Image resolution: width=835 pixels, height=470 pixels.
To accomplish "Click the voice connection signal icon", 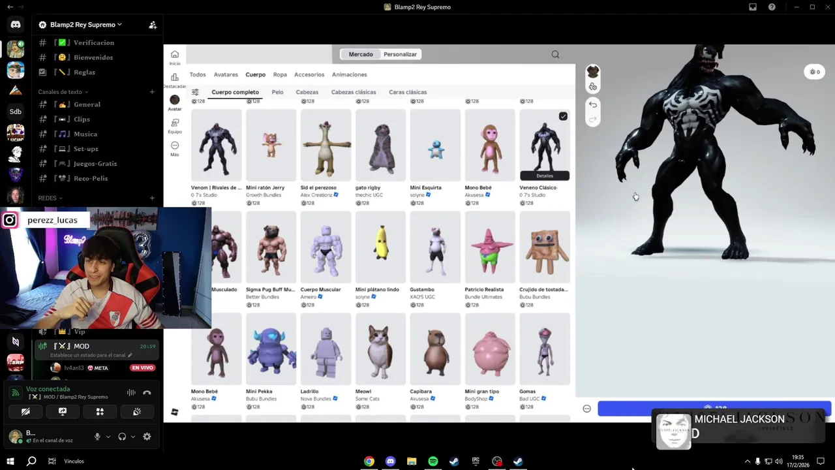I will click(x=16, y=393).
